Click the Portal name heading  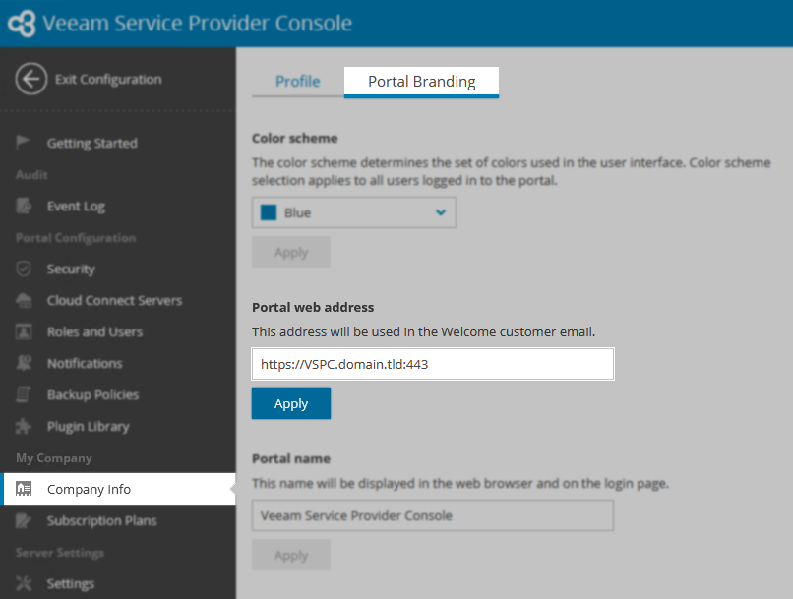click(x=291, y=459)
